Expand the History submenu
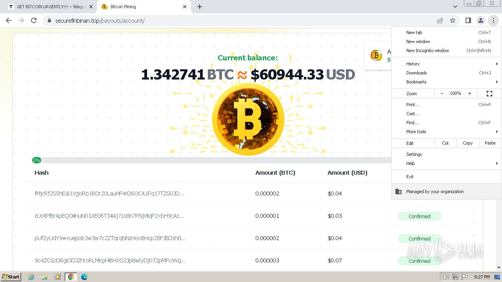Image resolution: width=502 pixels, height=282 pixels. click(446, 64)
